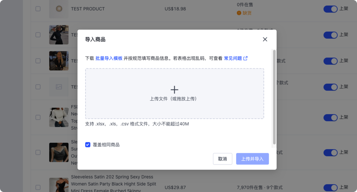Toggle the 上架 switch for Sleeveless Satin dress
This screenshot has height=192, width=357.
(x=330, y=187)
